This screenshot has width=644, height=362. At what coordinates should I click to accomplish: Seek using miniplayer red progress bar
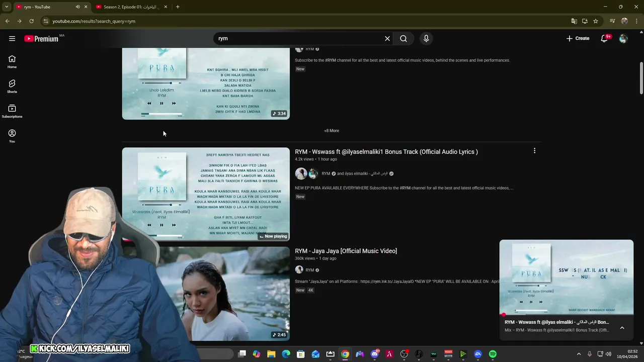tap(567, 315)
